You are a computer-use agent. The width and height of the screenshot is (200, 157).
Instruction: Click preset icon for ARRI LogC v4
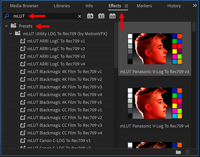click(x=23, y=64)
